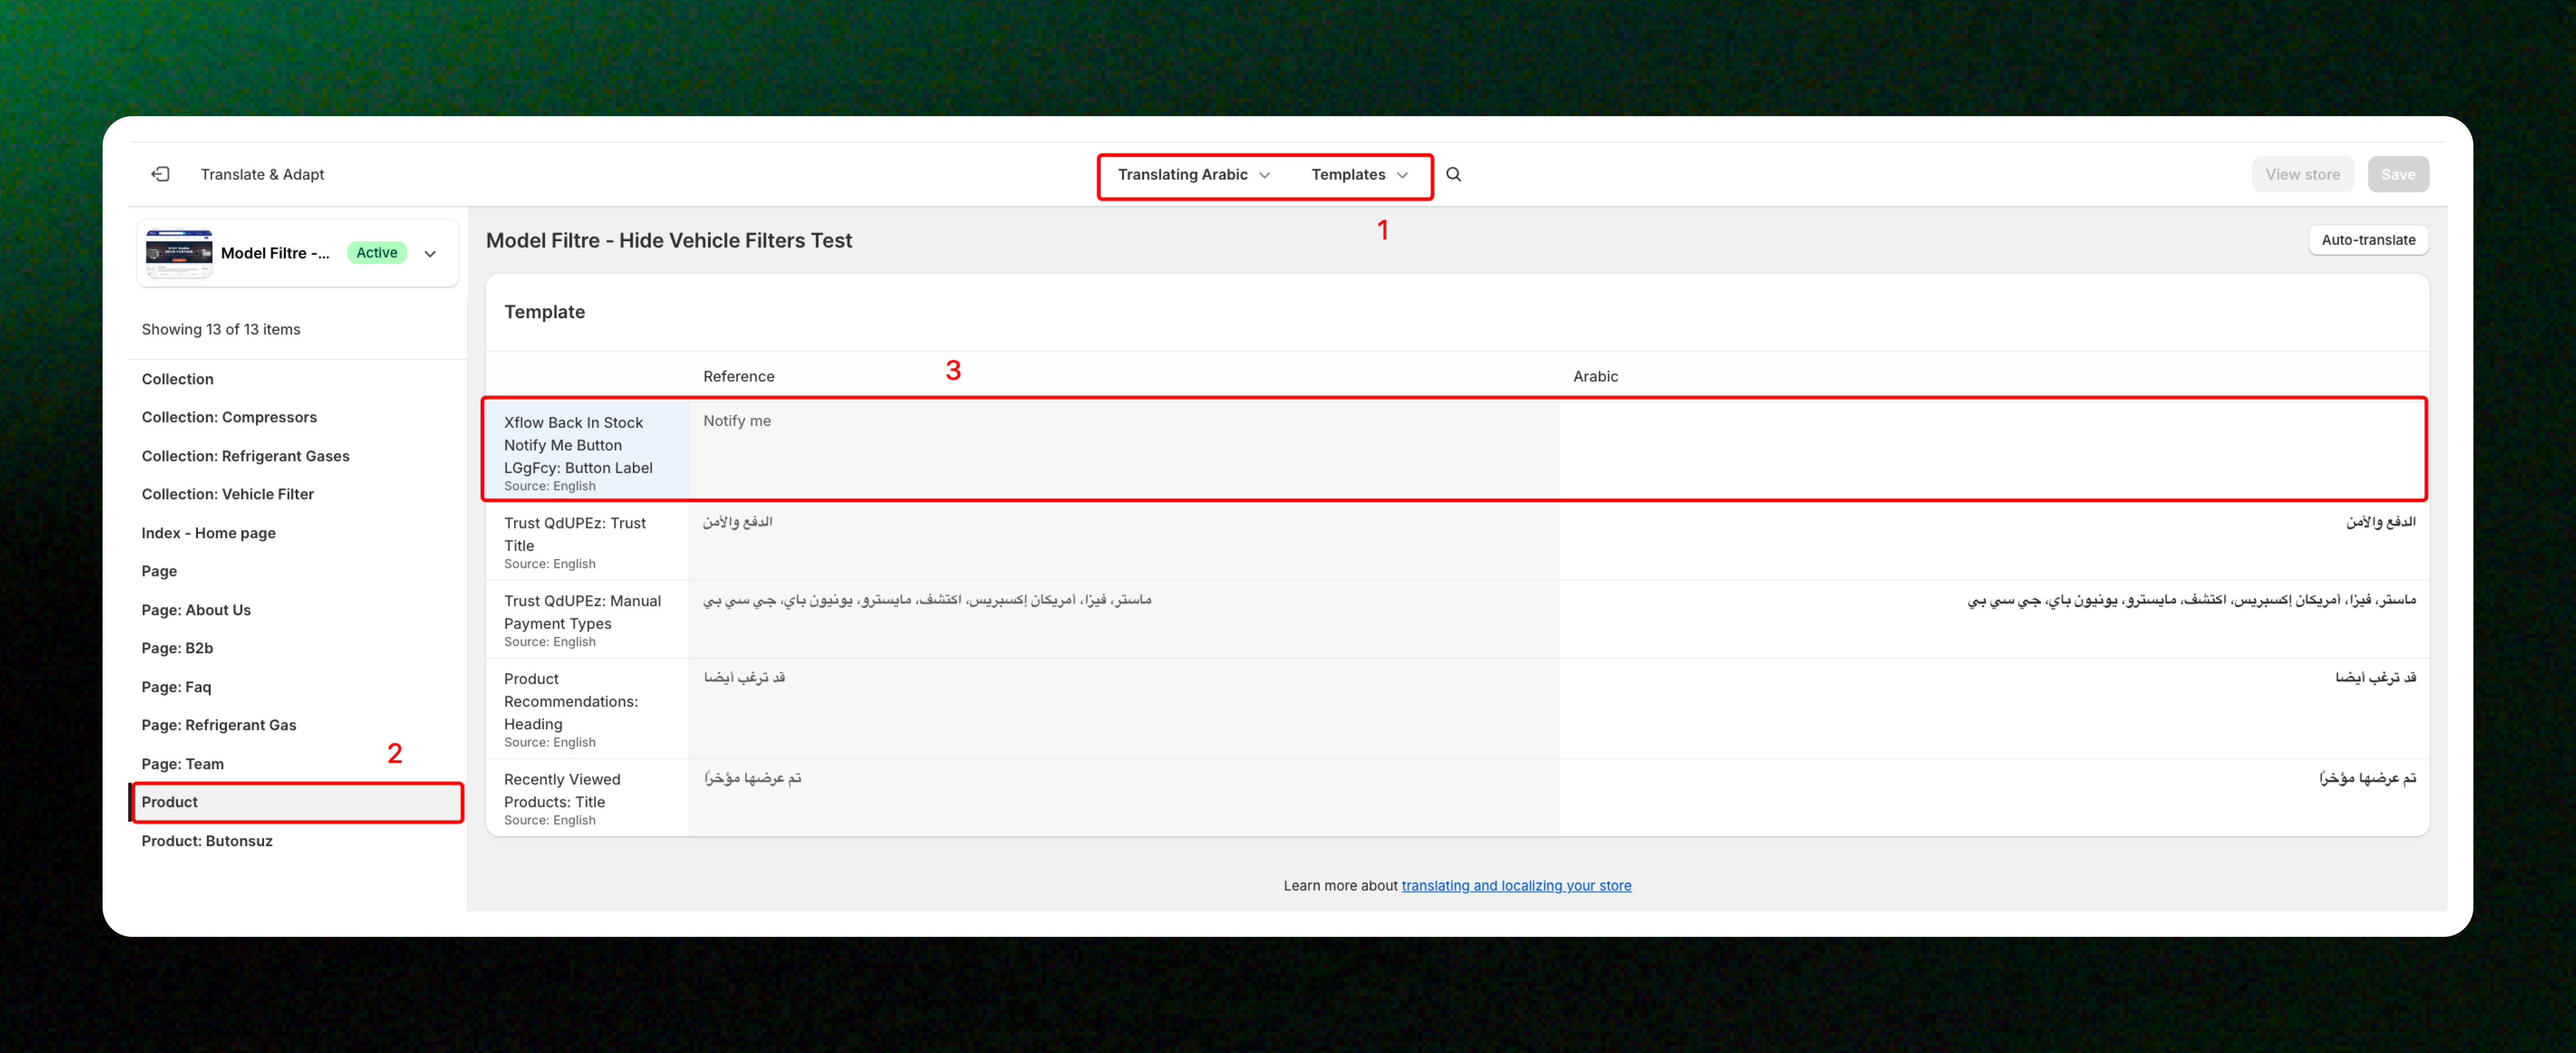The width and height of the screenshot is (2576, 1053).
Task: Click the Model Filtre - Hide Vehicle Filters Test heading
Action: [669, 241]
